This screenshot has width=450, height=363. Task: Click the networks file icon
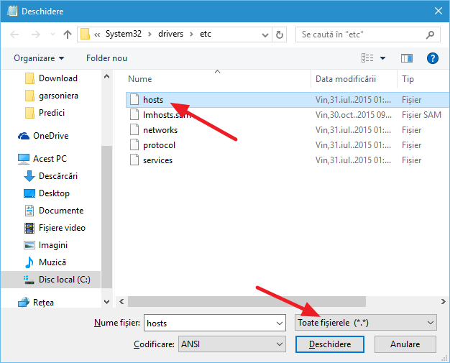[134, 129]
